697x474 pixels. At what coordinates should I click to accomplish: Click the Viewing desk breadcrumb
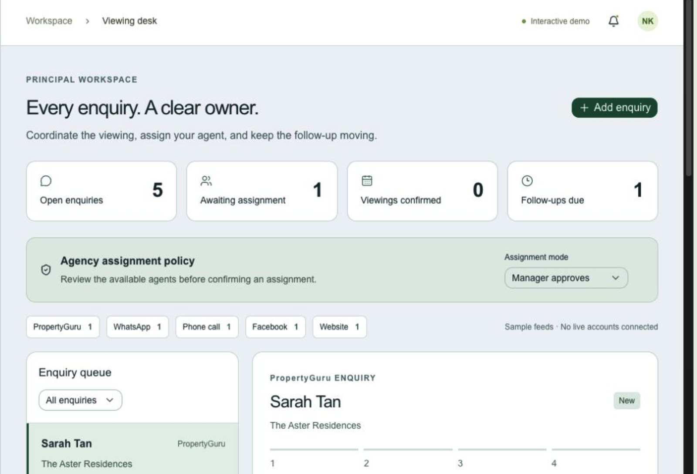click(x=129, y=21)
